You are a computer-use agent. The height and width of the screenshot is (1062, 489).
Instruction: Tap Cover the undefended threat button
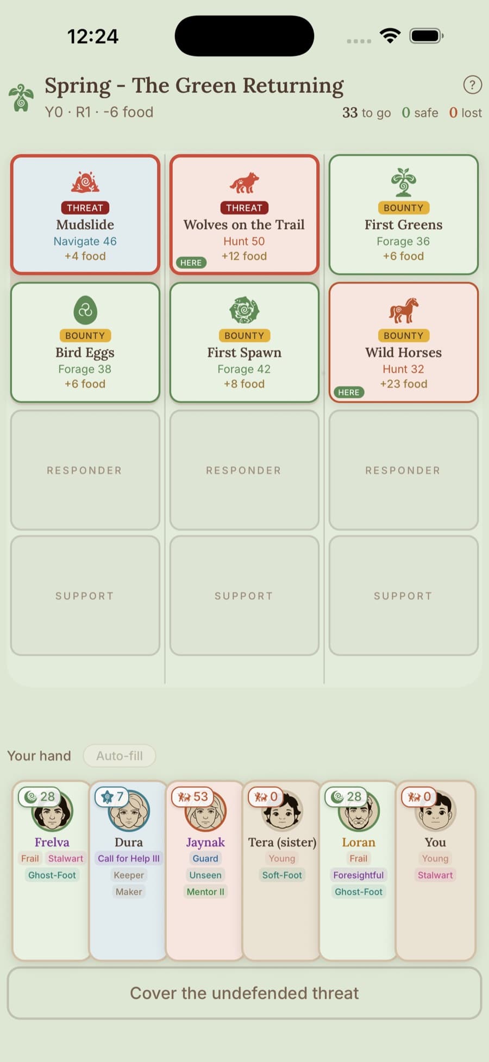(244, 993)
